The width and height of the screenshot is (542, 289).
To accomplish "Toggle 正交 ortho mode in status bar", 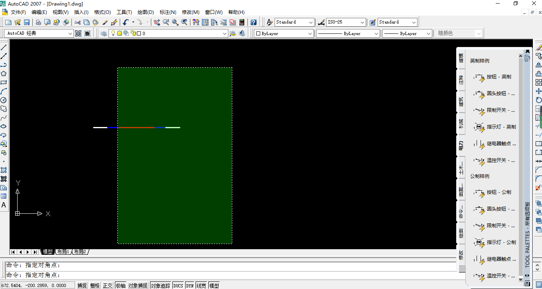I will 108,285.
